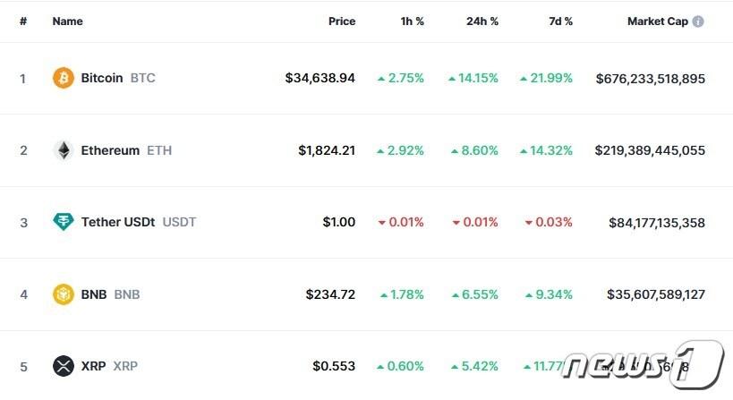This screenshot has width=733, height=400.
Task: Sort by the 1h % column header
Action: pos(412,21)
